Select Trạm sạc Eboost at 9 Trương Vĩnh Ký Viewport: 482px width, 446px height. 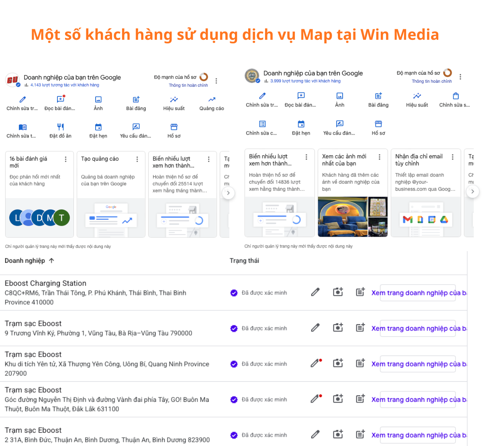(98, 328)
